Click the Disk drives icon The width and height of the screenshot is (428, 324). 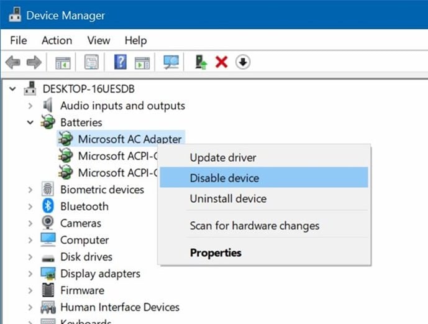[48, 257]
